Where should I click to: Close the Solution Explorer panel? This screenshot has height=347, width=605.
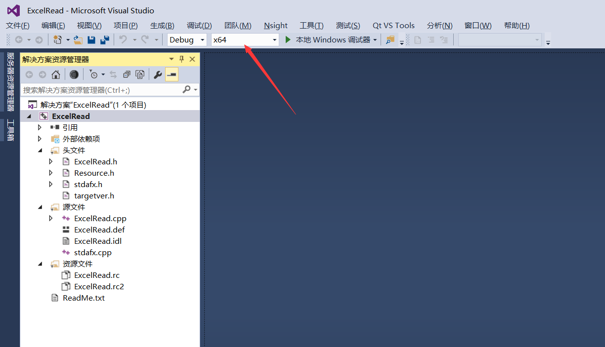(x=192, y=59)
